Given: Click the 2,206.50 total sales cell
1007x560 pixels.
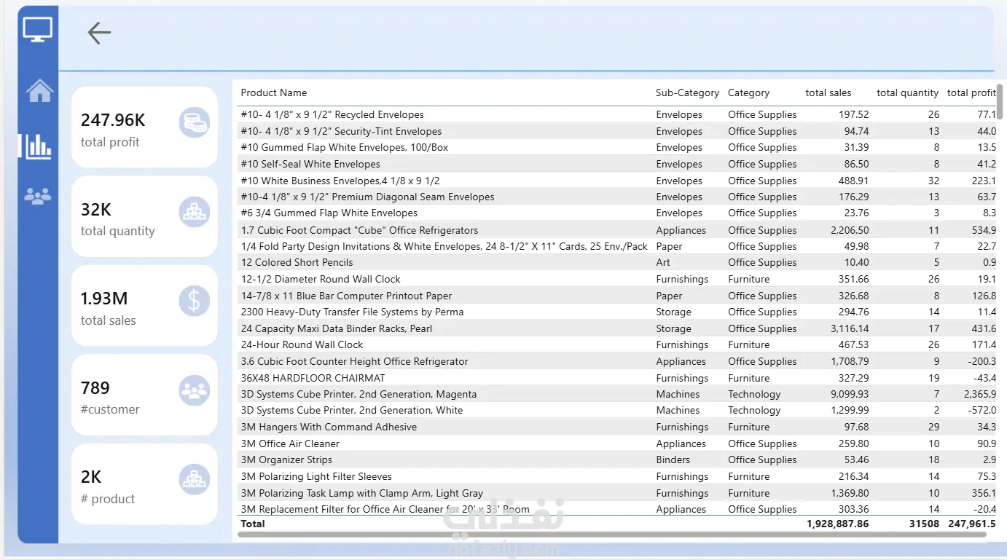Looking at the screenshot, I should (850, 230).
